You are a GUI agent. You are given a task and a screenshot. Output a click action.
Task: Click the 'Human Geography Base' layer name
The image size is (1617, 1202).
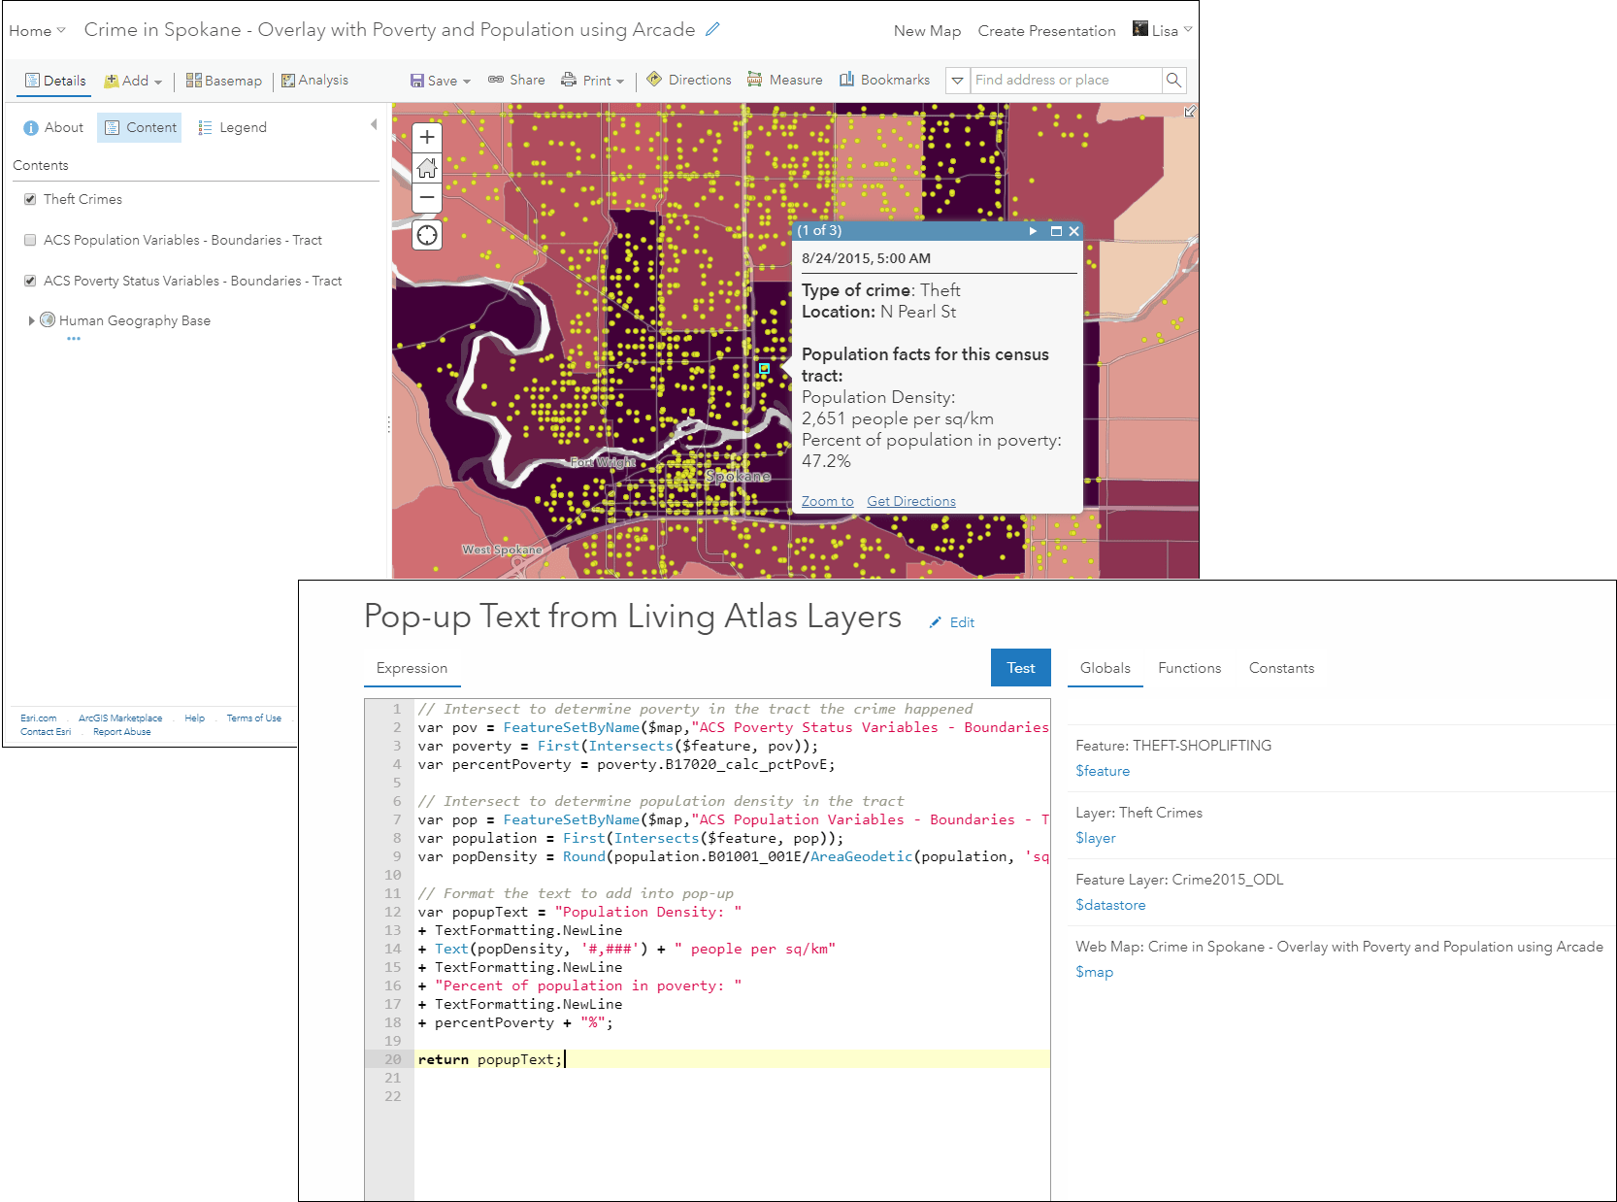(x=135, y=320)
